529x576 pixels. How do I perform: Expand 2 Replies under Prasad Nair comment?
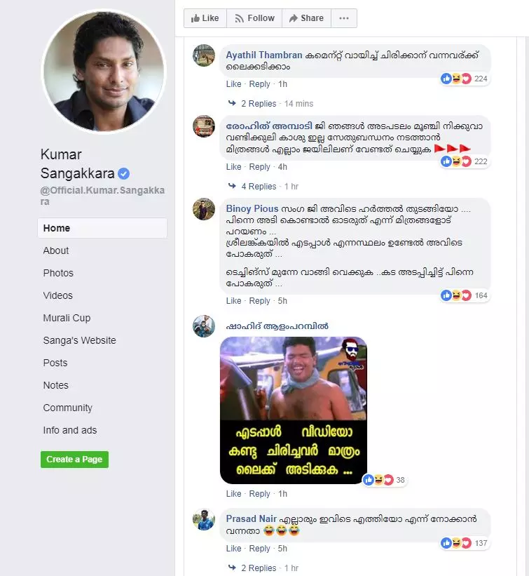tap(259, 568)
